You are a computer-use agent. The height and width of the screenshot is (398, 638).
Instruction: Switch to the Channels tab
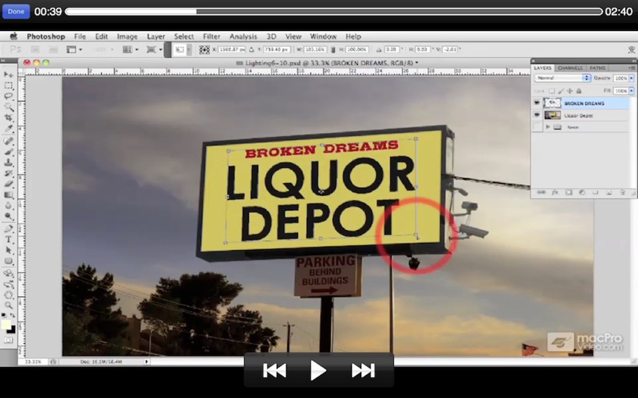[x=570, y=68]
